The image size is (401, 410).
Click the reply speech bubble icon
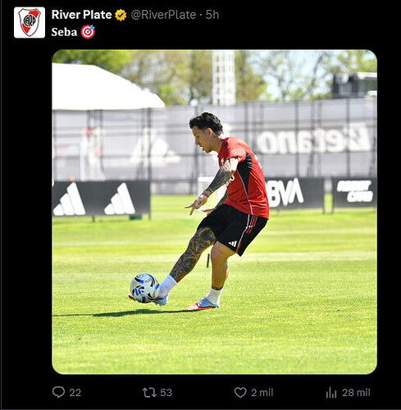click(58, 392)
